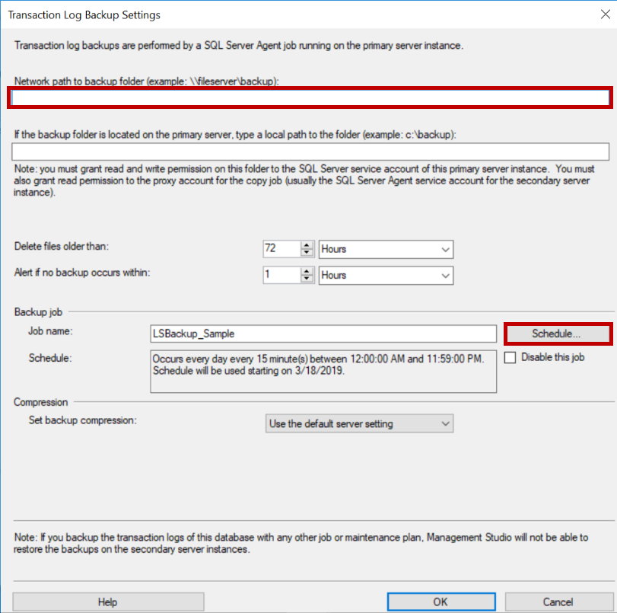Open the Alert if no backup units dropdown
The image size is (617, 613).
(x=386, y=275)
